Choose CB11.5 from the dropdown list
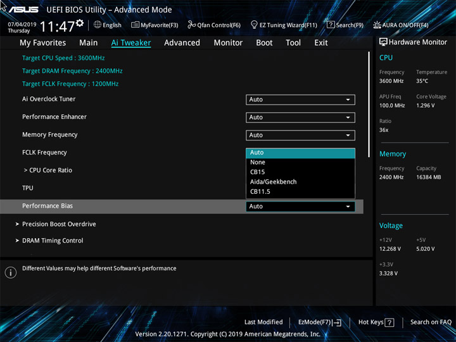The image size is (456, 342). point(300,192)
